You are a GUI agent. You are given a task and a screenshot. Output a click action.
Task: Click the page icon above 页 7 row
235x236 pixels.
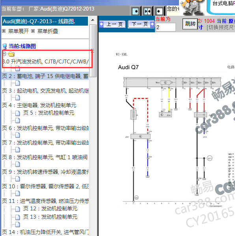(x=18, y=135)
